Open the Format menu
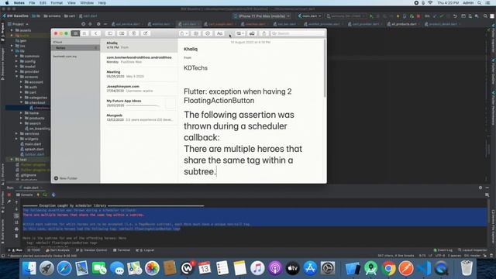 pyautogui.click(x=57, y=3)
